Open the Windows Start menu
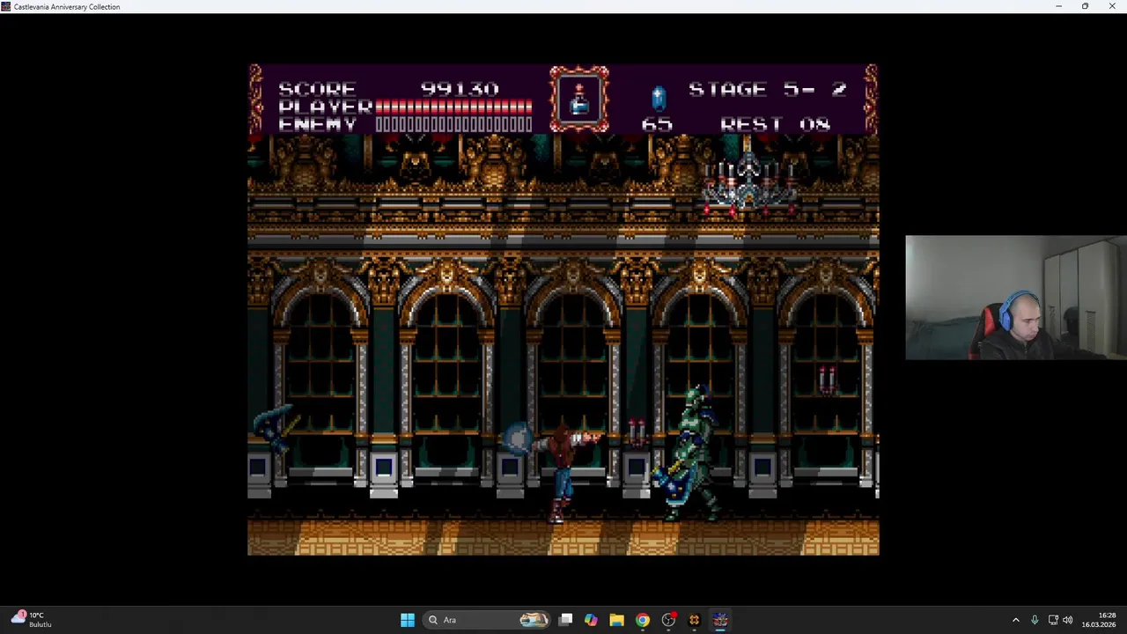This screenshot has height=634, width=1127. pos(408,620)
